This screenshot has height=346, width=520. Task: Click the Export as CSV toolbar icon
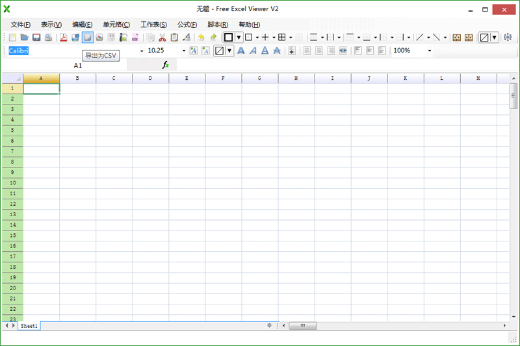pyautogui.click(x=88, y=38)
